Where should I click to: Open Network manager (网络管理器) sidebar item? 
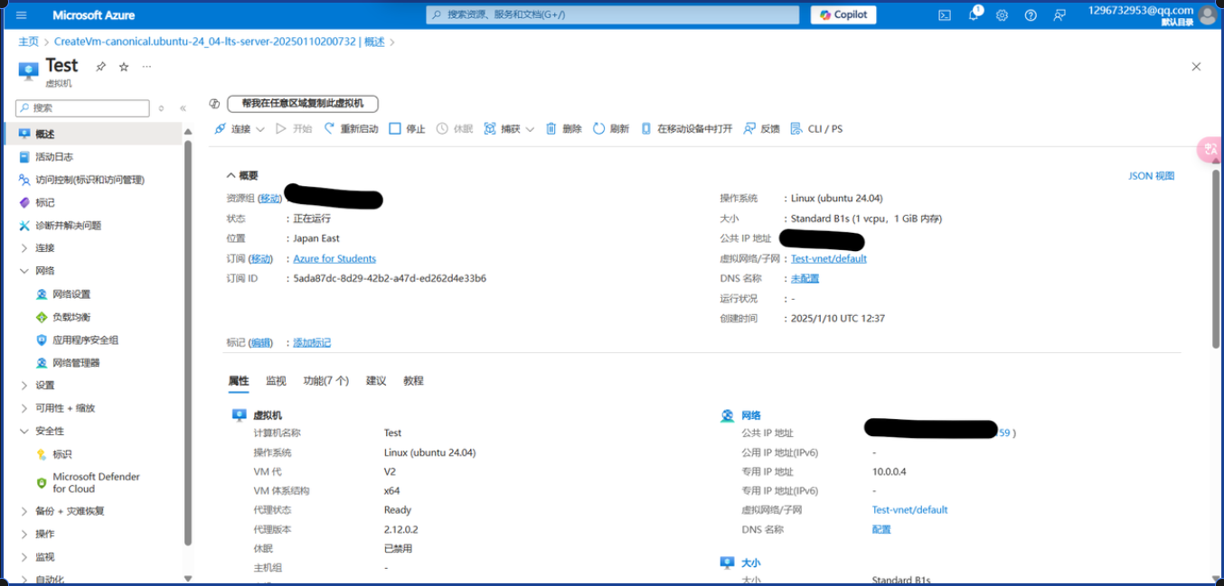click(x=76, y=363)
